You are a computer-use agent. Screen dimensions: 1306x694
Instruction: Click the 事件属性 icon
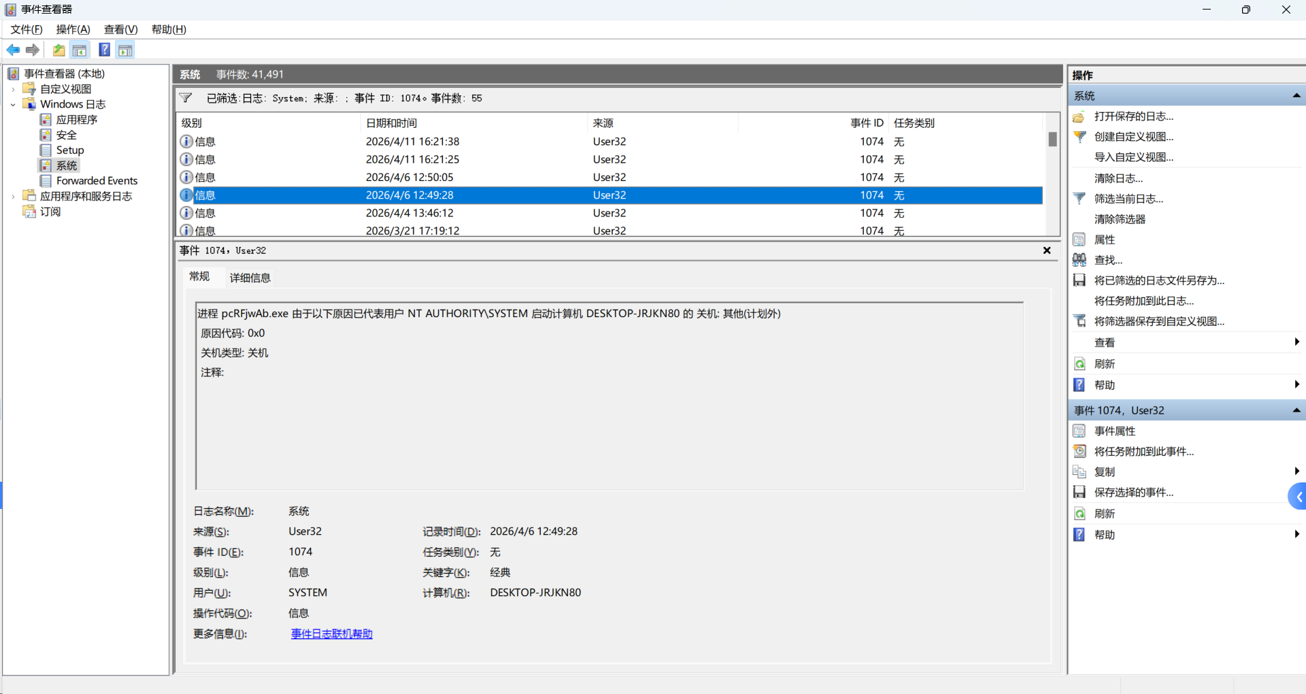[1079, 431]
